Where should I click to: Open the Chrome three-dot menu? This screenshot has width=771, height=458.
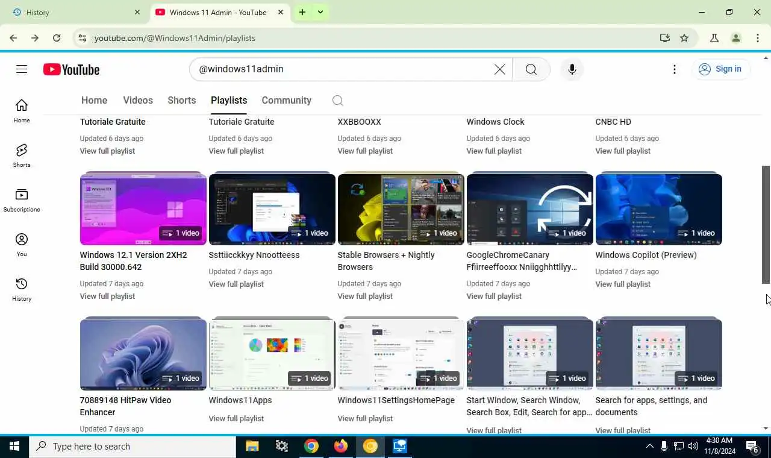[x=758, y=38]
